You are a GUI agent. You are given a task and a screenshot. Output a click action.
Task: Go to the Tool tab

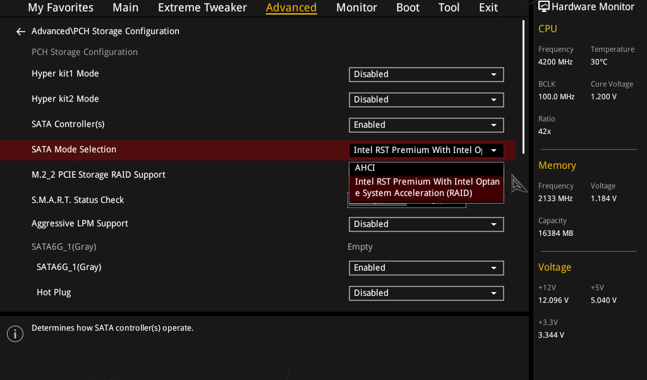pyautogui.click(x=449, y=8)
